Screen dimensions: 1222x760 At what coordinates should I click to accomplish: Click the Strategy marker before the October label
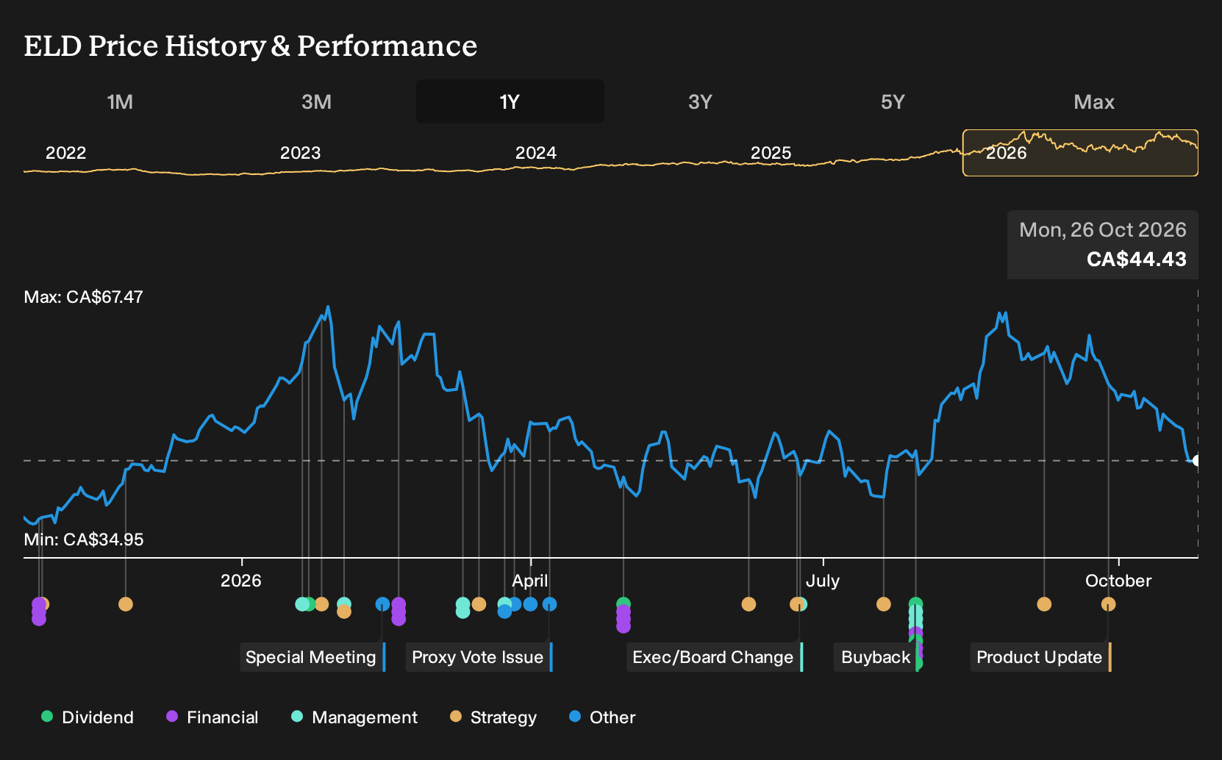click(1044, 604)
